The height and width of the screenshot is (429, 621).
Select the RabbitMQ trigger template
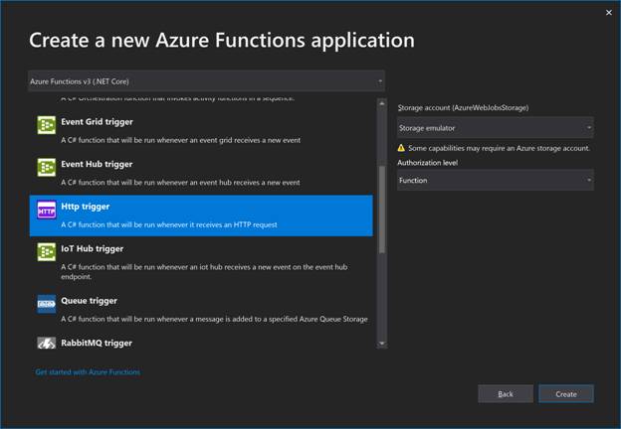pos(201,343)
